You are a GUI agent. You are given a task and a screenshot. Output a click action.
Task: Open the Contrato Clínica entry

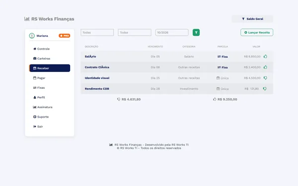coord(97,67)
